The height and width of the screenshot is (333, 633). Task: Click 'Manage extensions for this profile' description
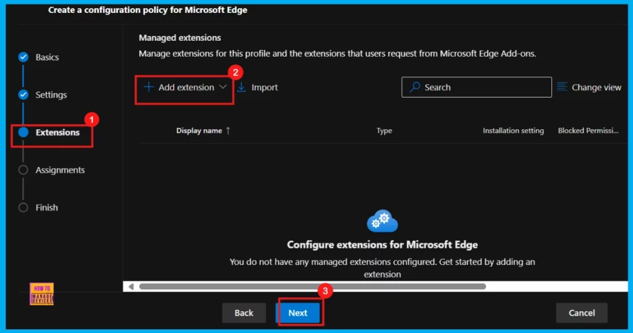338,54
